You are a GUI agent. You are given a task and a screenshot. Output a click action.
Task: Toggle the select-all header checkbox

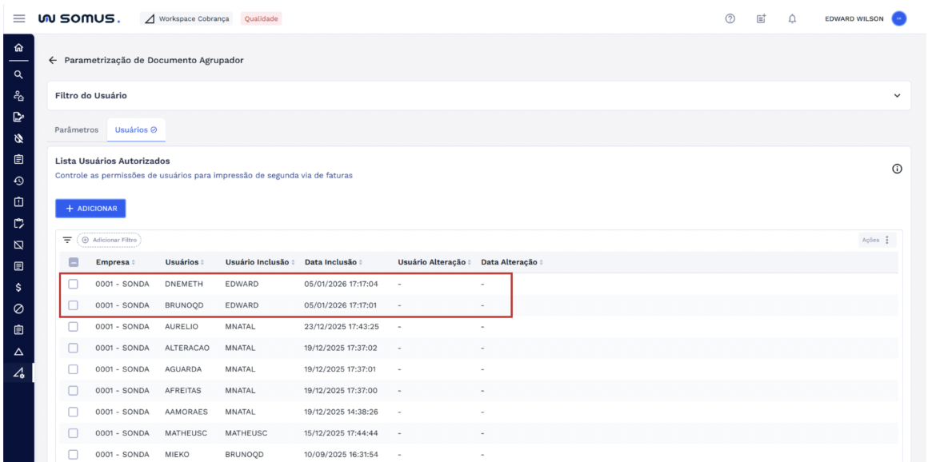(x=74, y=262)
